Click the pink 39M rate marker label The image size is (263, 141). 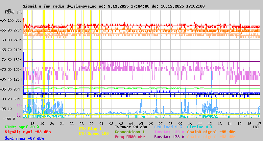19,106
